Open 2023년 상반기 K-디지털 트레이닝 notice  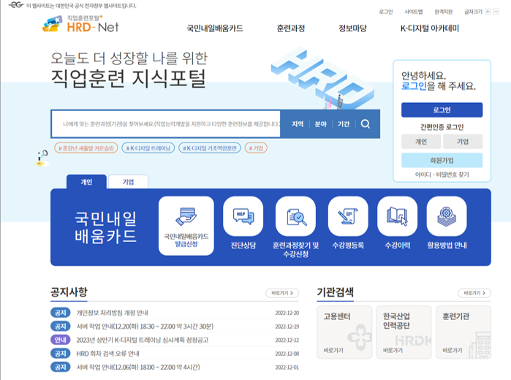pyautogui.click(x=142, y=340)
